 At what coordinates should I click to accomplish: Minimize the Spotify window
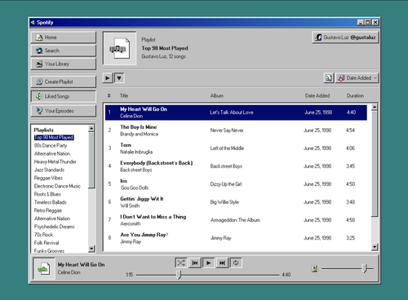[x=361, y=22]
